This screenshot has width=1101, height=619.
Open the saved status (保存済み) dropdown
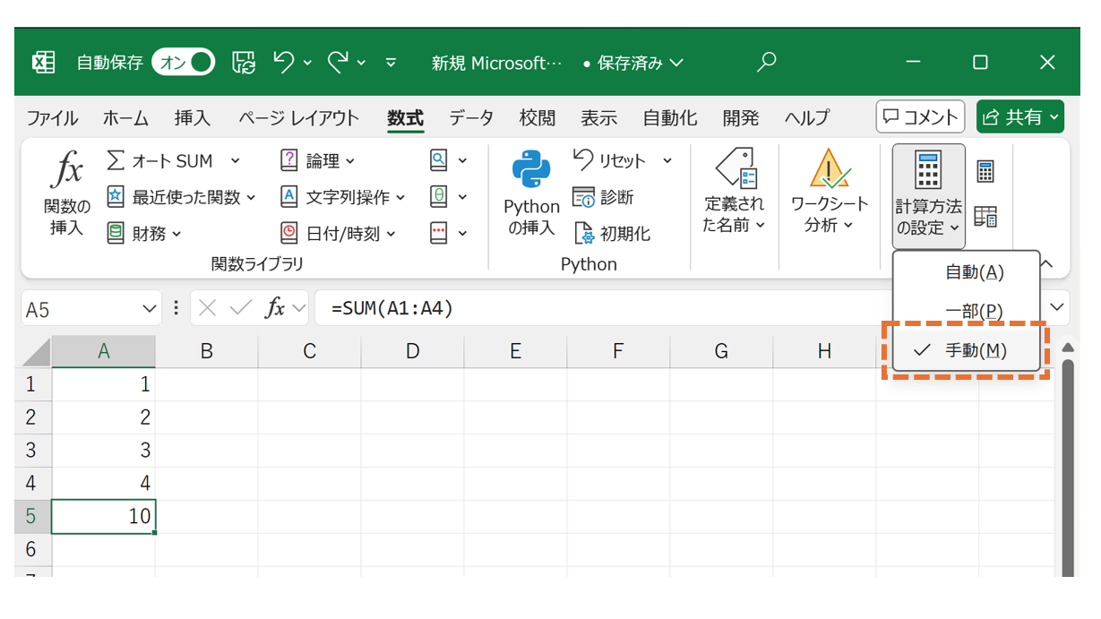pyautogui.click(x=632, y=63)
